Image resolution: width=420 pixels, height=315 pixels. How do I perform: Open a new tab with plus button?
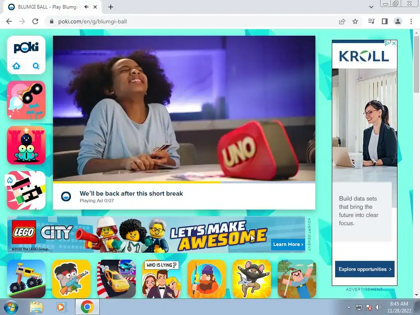pyautogui.click(x=111, y=7)
